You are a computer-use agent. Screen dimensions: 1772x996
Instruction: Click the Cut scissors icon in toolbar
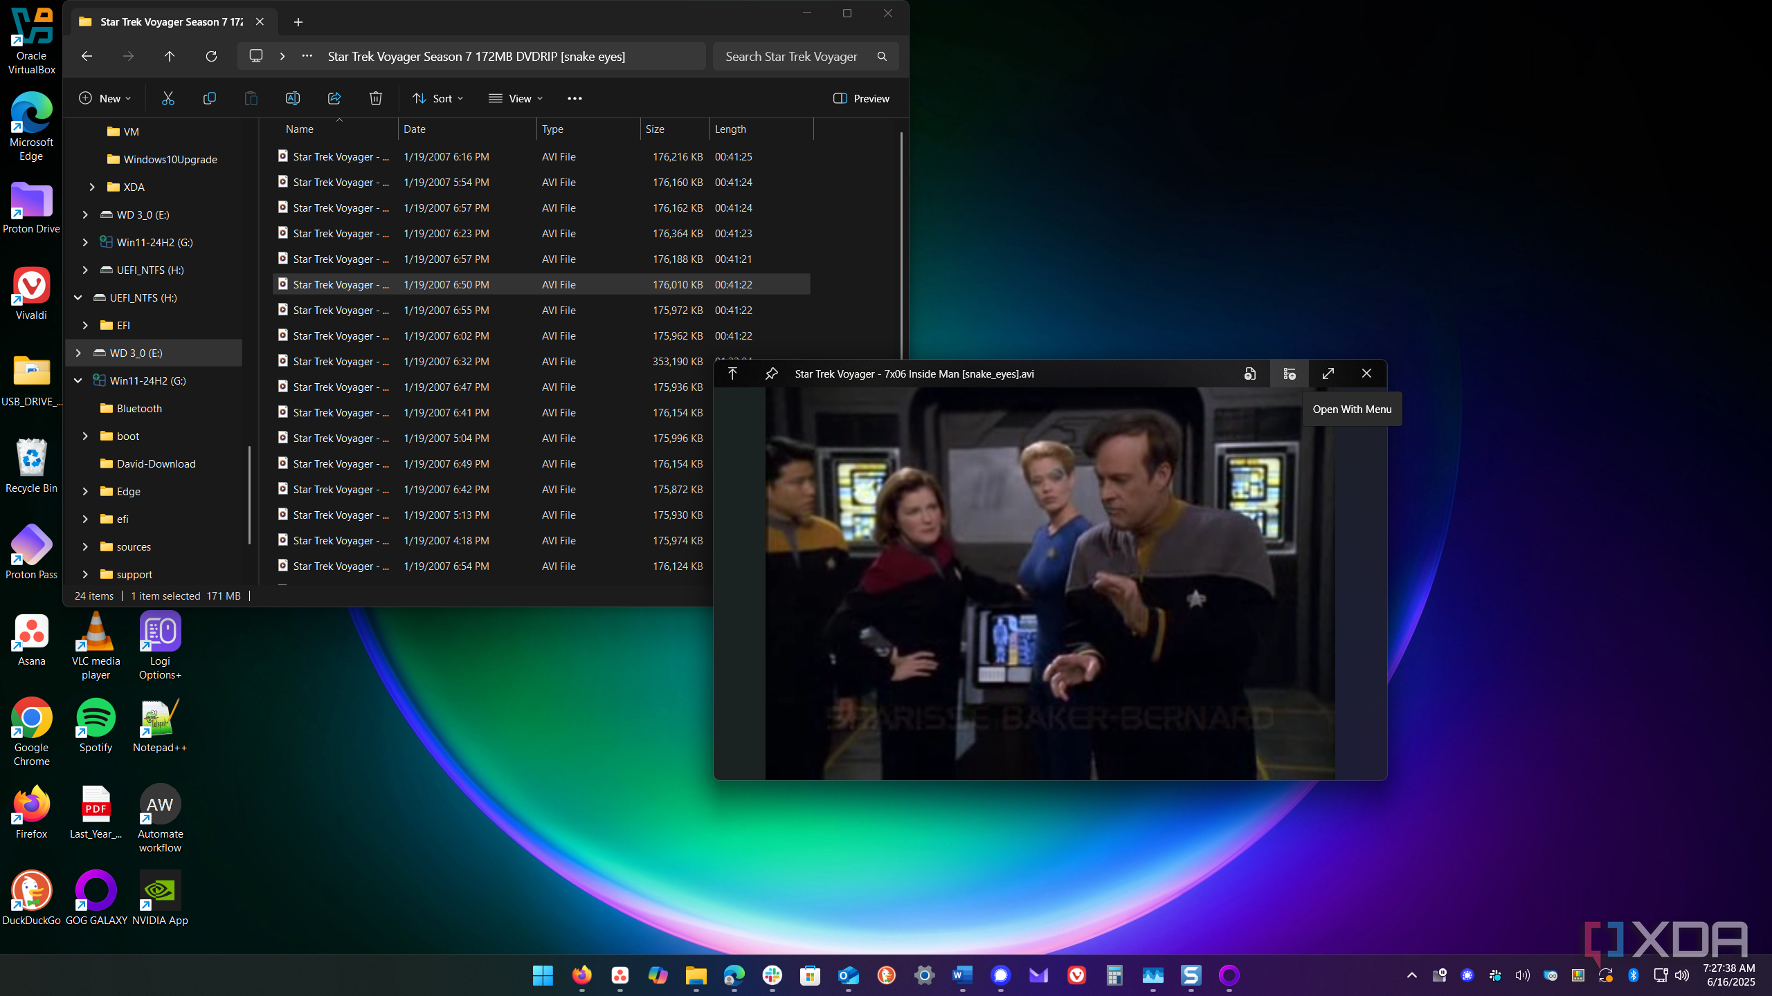tap(168, 98)
